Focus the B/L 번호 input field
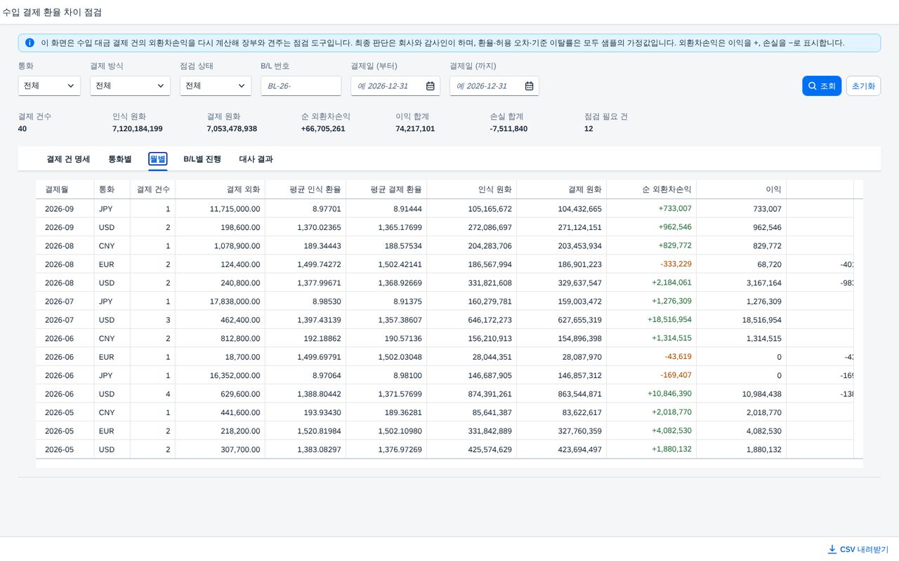 coord(301,86)
